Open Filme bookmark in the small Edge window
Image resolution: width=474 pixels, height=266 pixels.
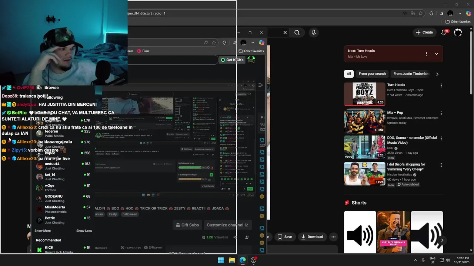point(143,51)
